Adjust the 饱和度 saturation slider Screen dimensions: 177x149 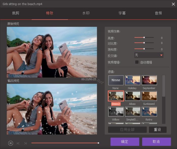click(x=144, y=49)
